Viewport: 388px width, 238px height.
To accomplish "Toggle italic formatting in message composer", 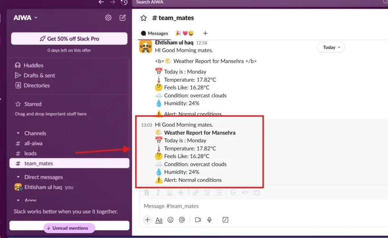I will (x=158, y=193).
